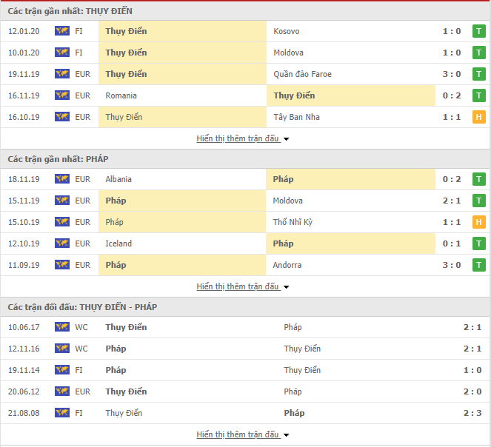Click the 2:3 score of the 21.08.08 match

(472, 413)
